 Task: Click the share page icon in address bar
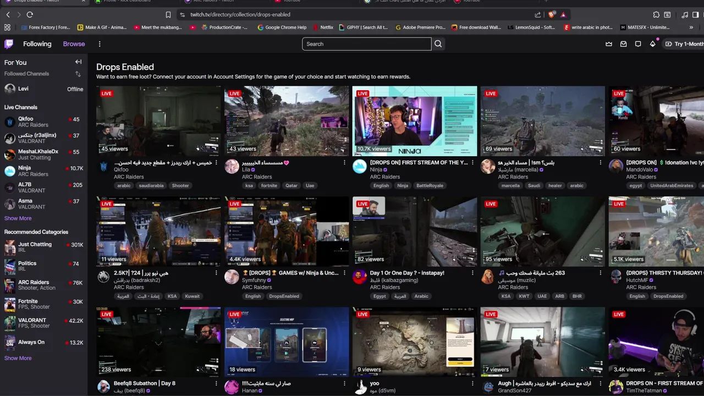(x=537, y=15)
